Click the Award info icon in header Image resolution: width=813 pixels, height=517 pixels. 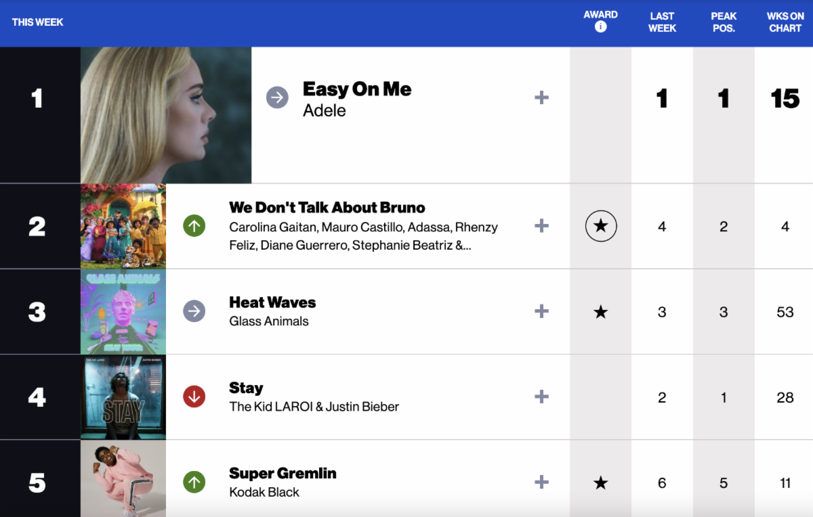pyautogui.click(x=600, y=27)
